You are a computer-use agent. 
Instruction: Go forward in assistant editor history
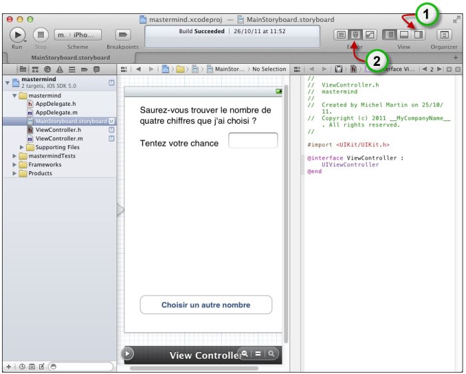tap(324, 69)
